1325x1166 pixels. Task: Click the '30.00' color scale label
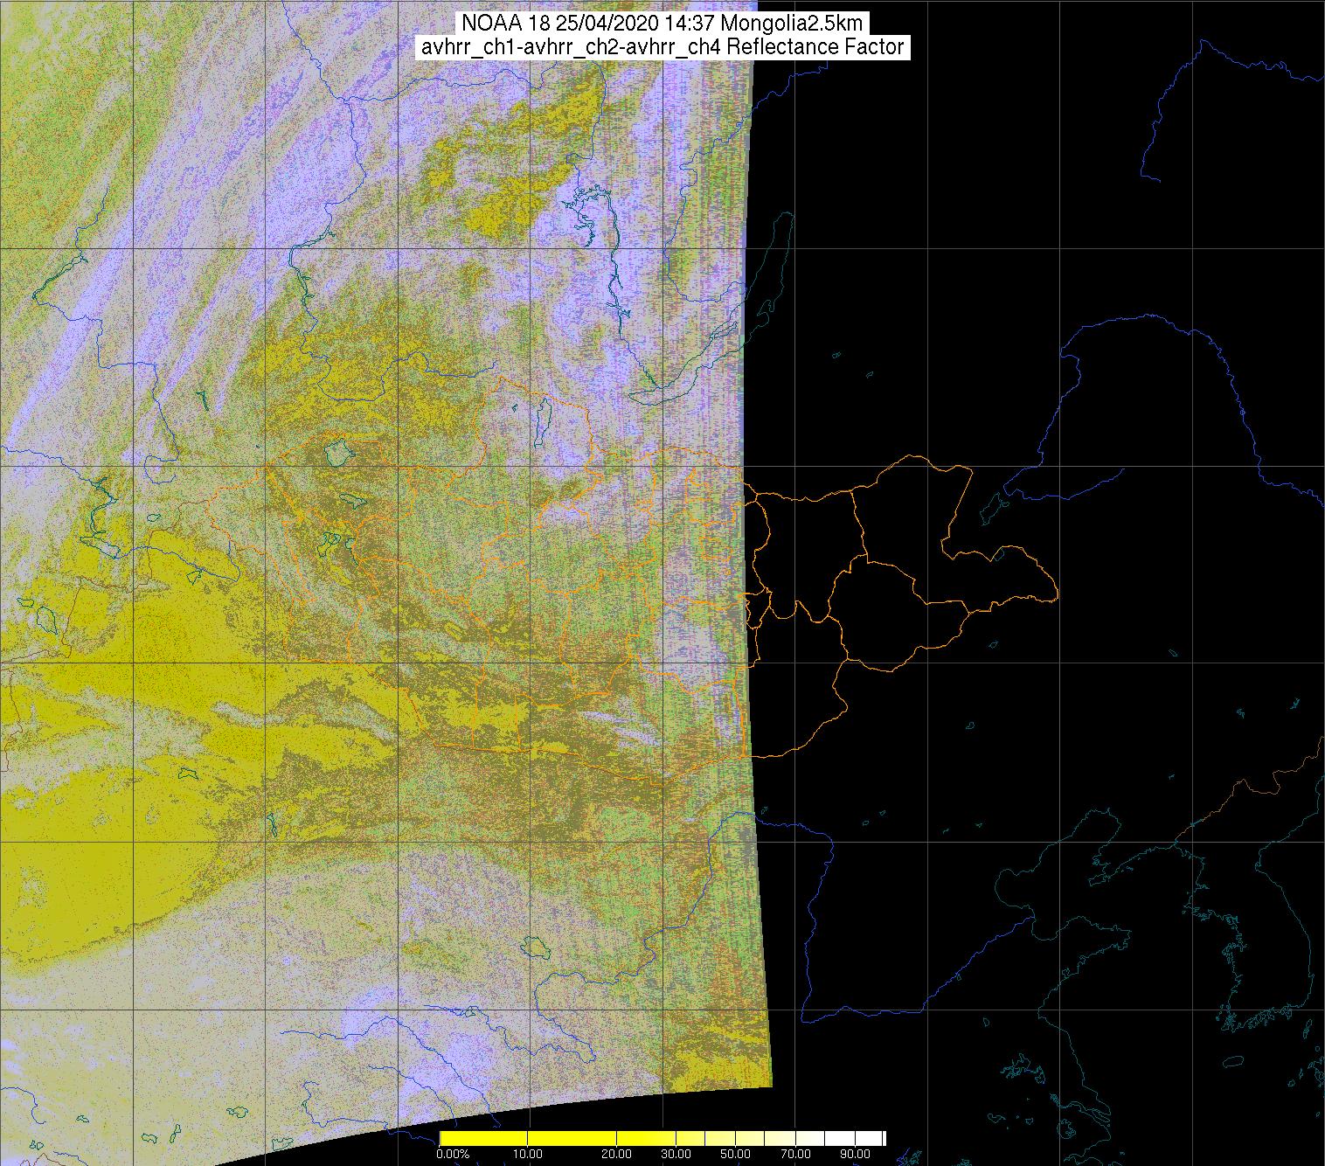point(676,1154)
